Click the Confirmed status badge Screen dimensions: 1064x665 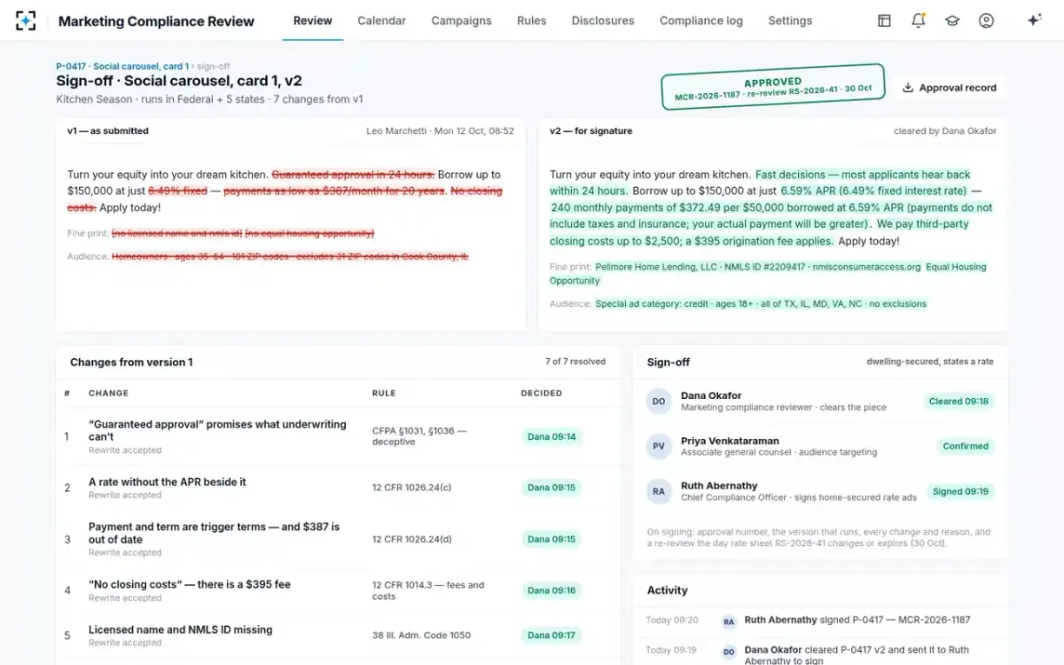point(966,446)
